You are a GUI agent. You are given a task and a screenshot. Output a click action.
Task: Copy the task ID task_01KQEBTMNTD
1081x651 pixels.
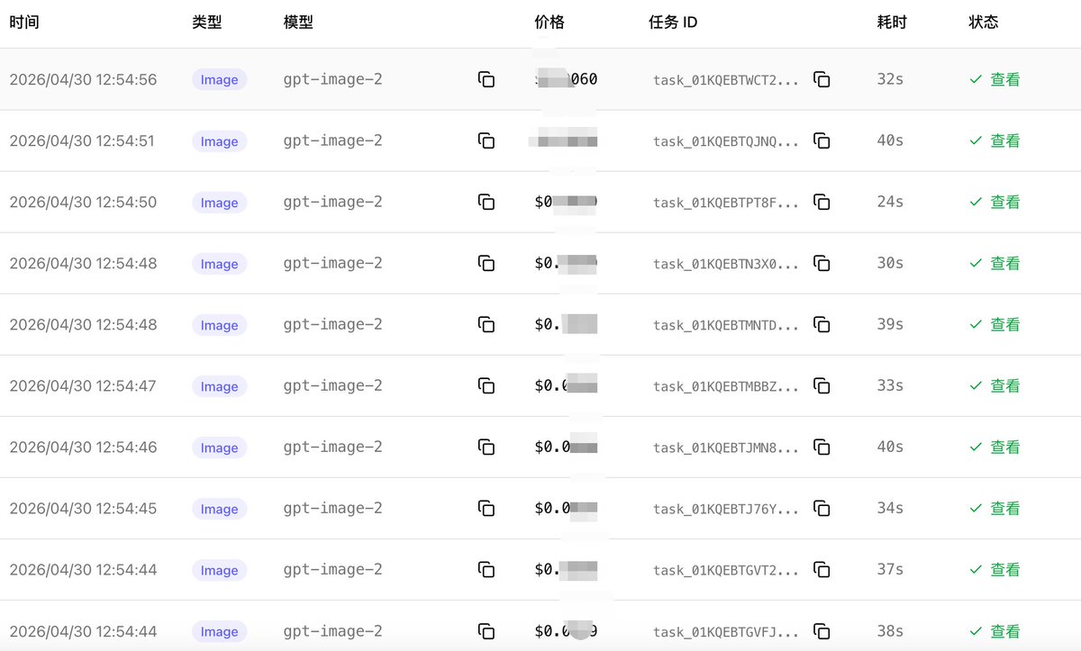tap(822, 324)
